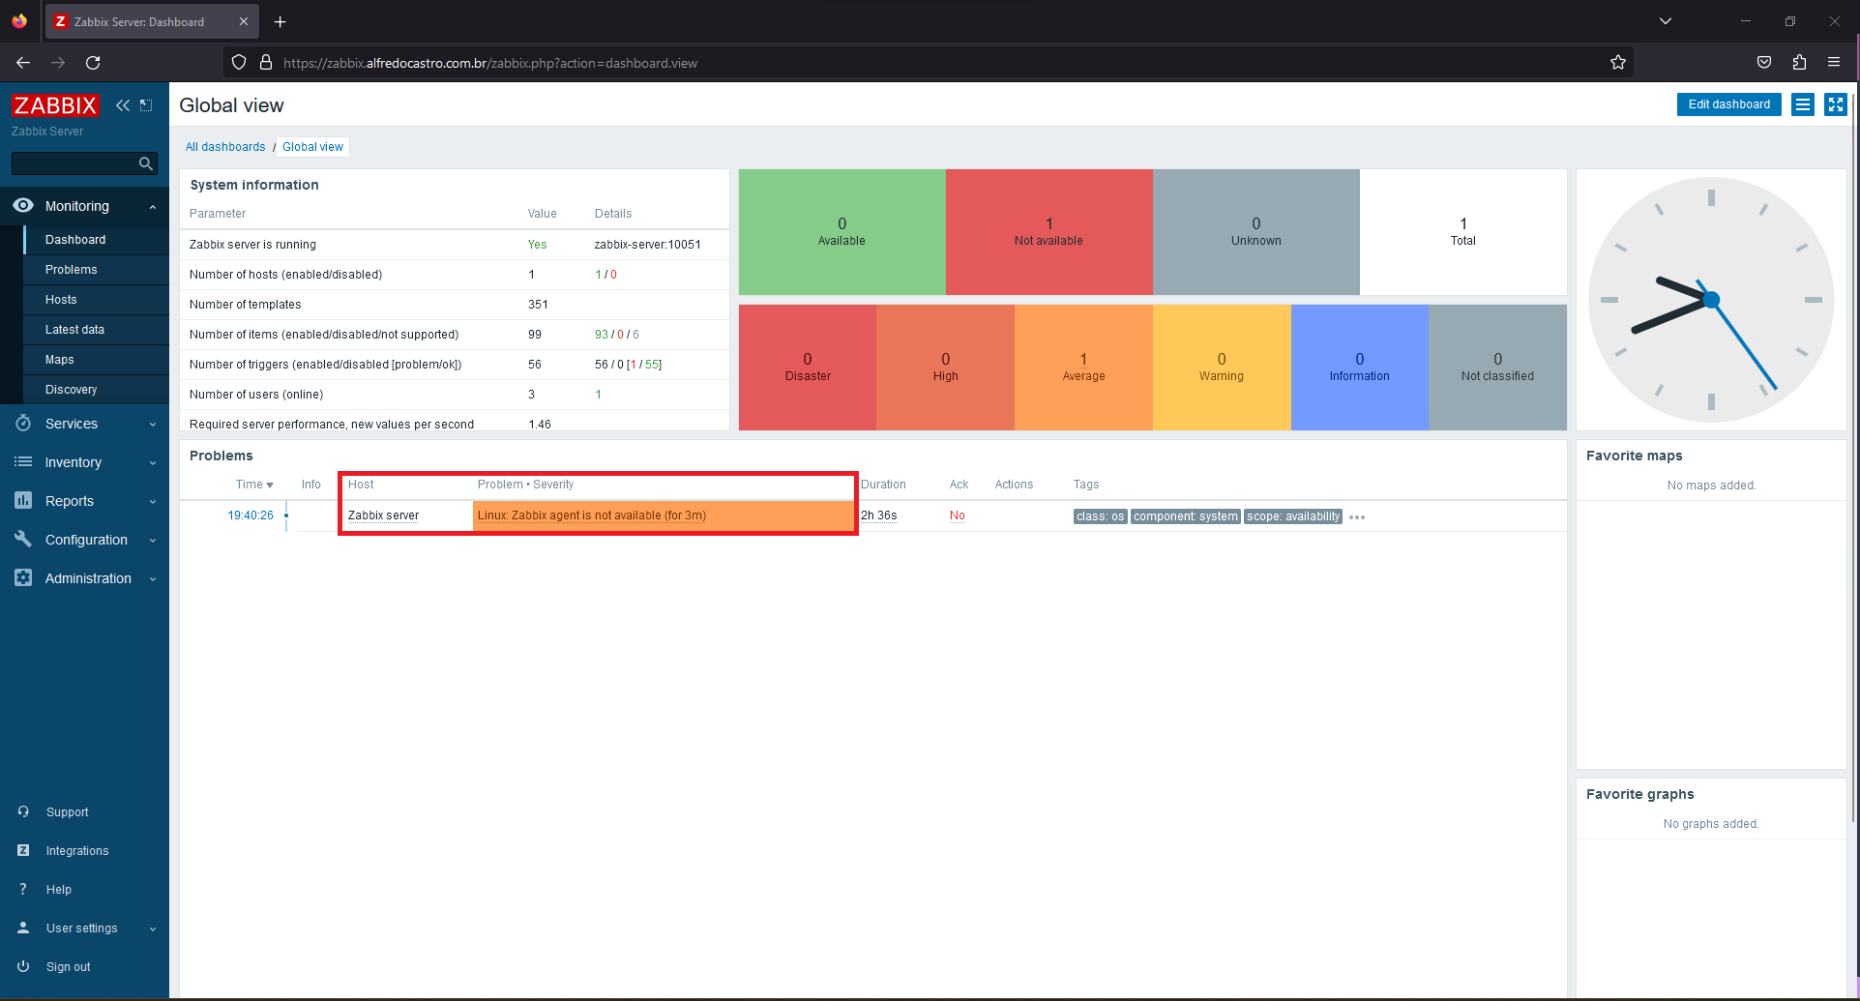Screen dimensions: 1860x1001
Task: Click the Help question mark icon
Action: [23, 889]
